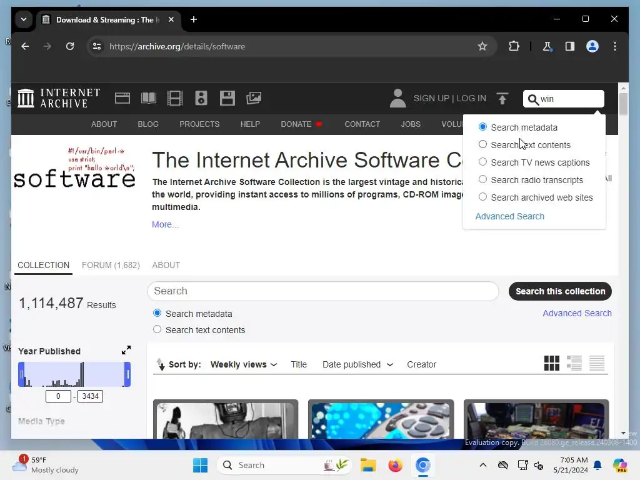Click LOG IN link

(x=471, y=98)
